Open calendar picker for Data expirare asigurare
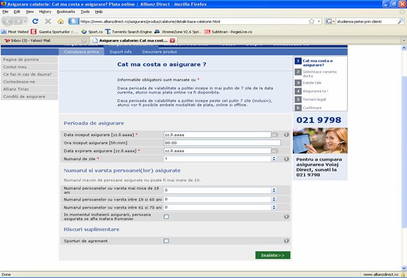 click(274, 151)
